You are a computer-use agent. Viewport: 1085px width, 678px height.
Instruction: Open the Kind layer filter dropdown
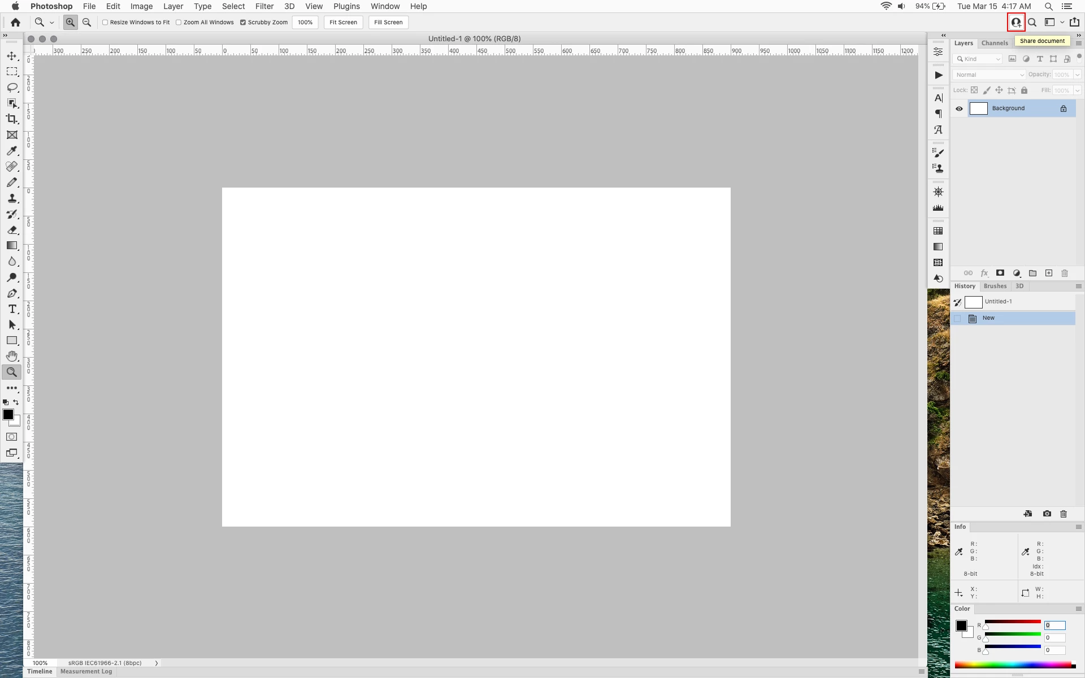978,59
